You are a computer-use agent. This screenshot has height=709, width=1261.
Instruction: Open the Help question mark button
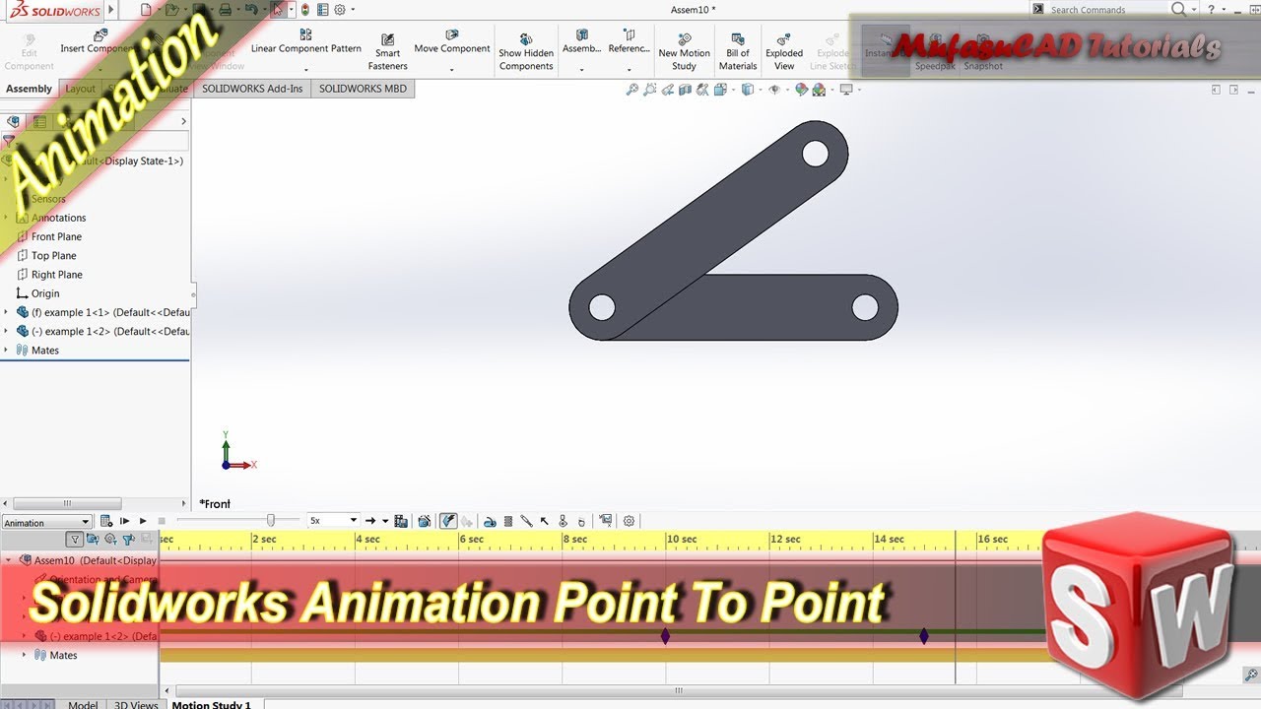(x=1212, y=9)
